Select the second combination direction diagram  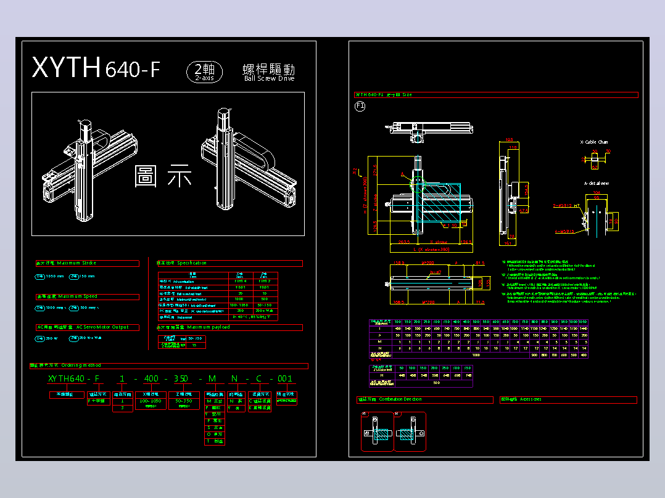[x=410, y=432]
